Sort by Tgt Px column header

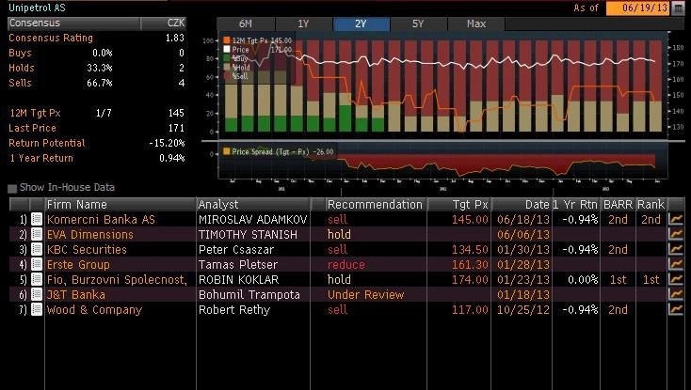459,205
